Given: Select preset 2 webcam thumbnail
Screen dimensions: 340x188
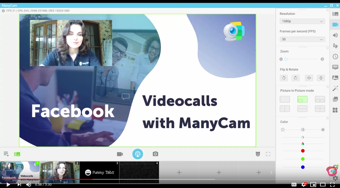Looking at the screenshot, I should 59,172.
